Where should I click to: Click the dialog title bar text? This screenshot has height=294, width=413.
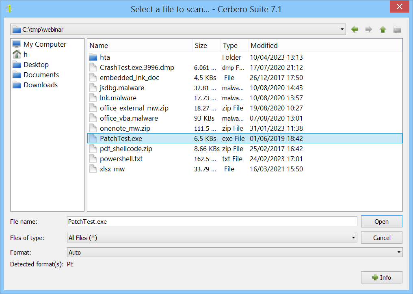[x=206, y=9]
